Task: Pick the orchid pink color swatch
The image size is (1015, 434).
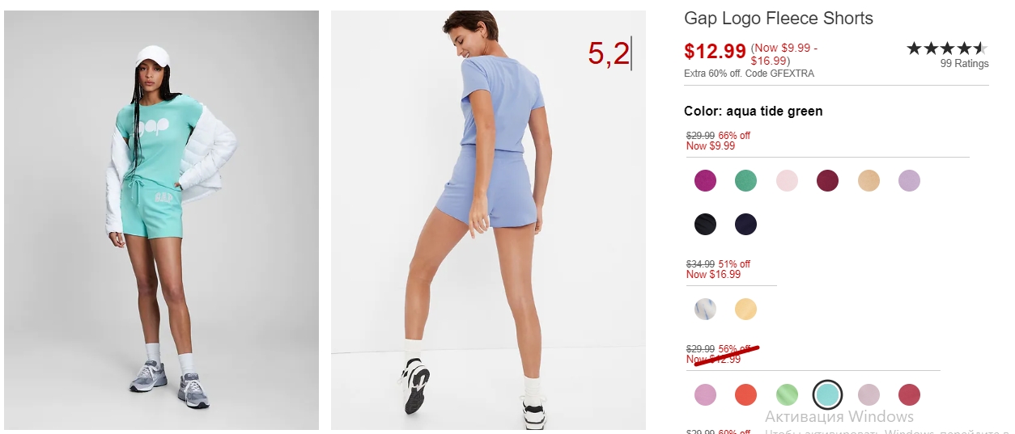Action: pos(705,395)
